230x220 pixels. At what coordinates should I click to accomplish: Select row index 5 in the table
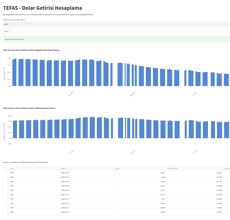pos(6,195)
